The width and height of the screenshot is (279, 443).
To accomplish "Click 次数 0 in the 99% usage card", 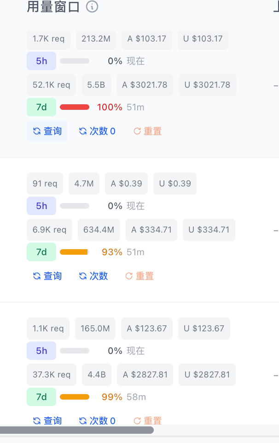I will pyautogui.click(x=97, y=421).
